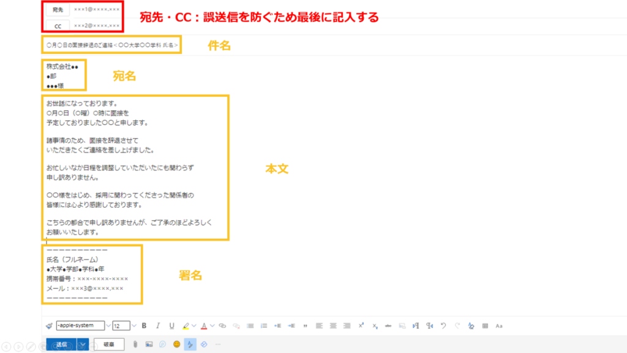This screenshot has height=353, width=627.
Task: Expand the send options arrow beside 送信
Action: (83, 344)
